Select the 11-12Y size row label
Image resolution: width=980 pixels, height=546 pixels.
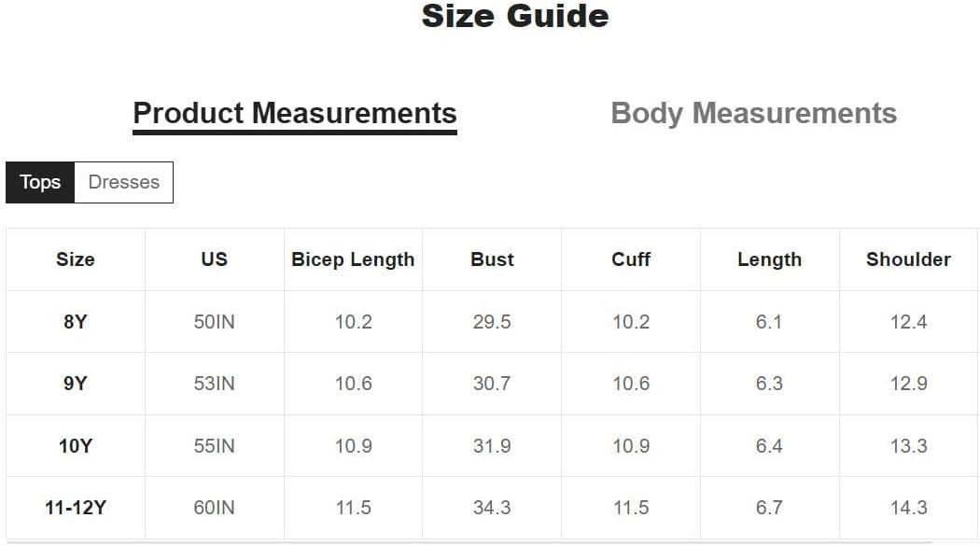[76, 508]
